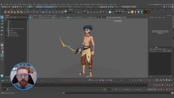Activate the Scale tool in toolbox

click(2, 34)
